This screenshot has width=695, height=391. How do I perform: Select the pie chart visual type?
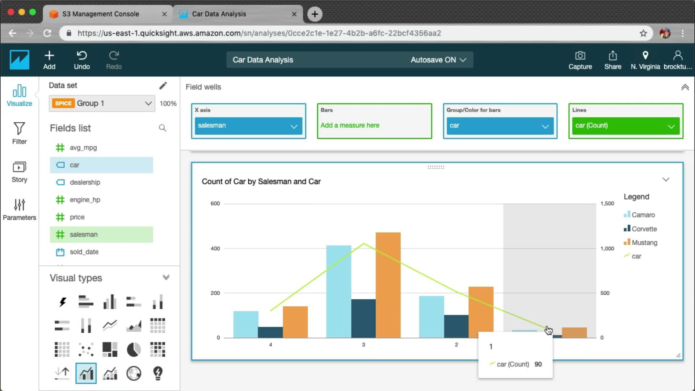coord(134,349)
